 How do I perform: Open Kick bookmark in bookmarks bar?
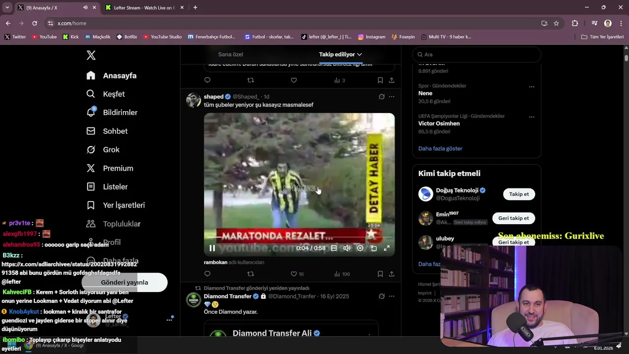[x=70, y=37]
